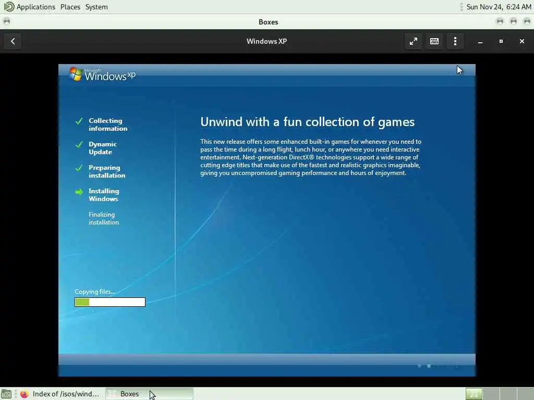Click the checkmark beside Preparing installation
The image size is (534, 400).
coord(79,168)
